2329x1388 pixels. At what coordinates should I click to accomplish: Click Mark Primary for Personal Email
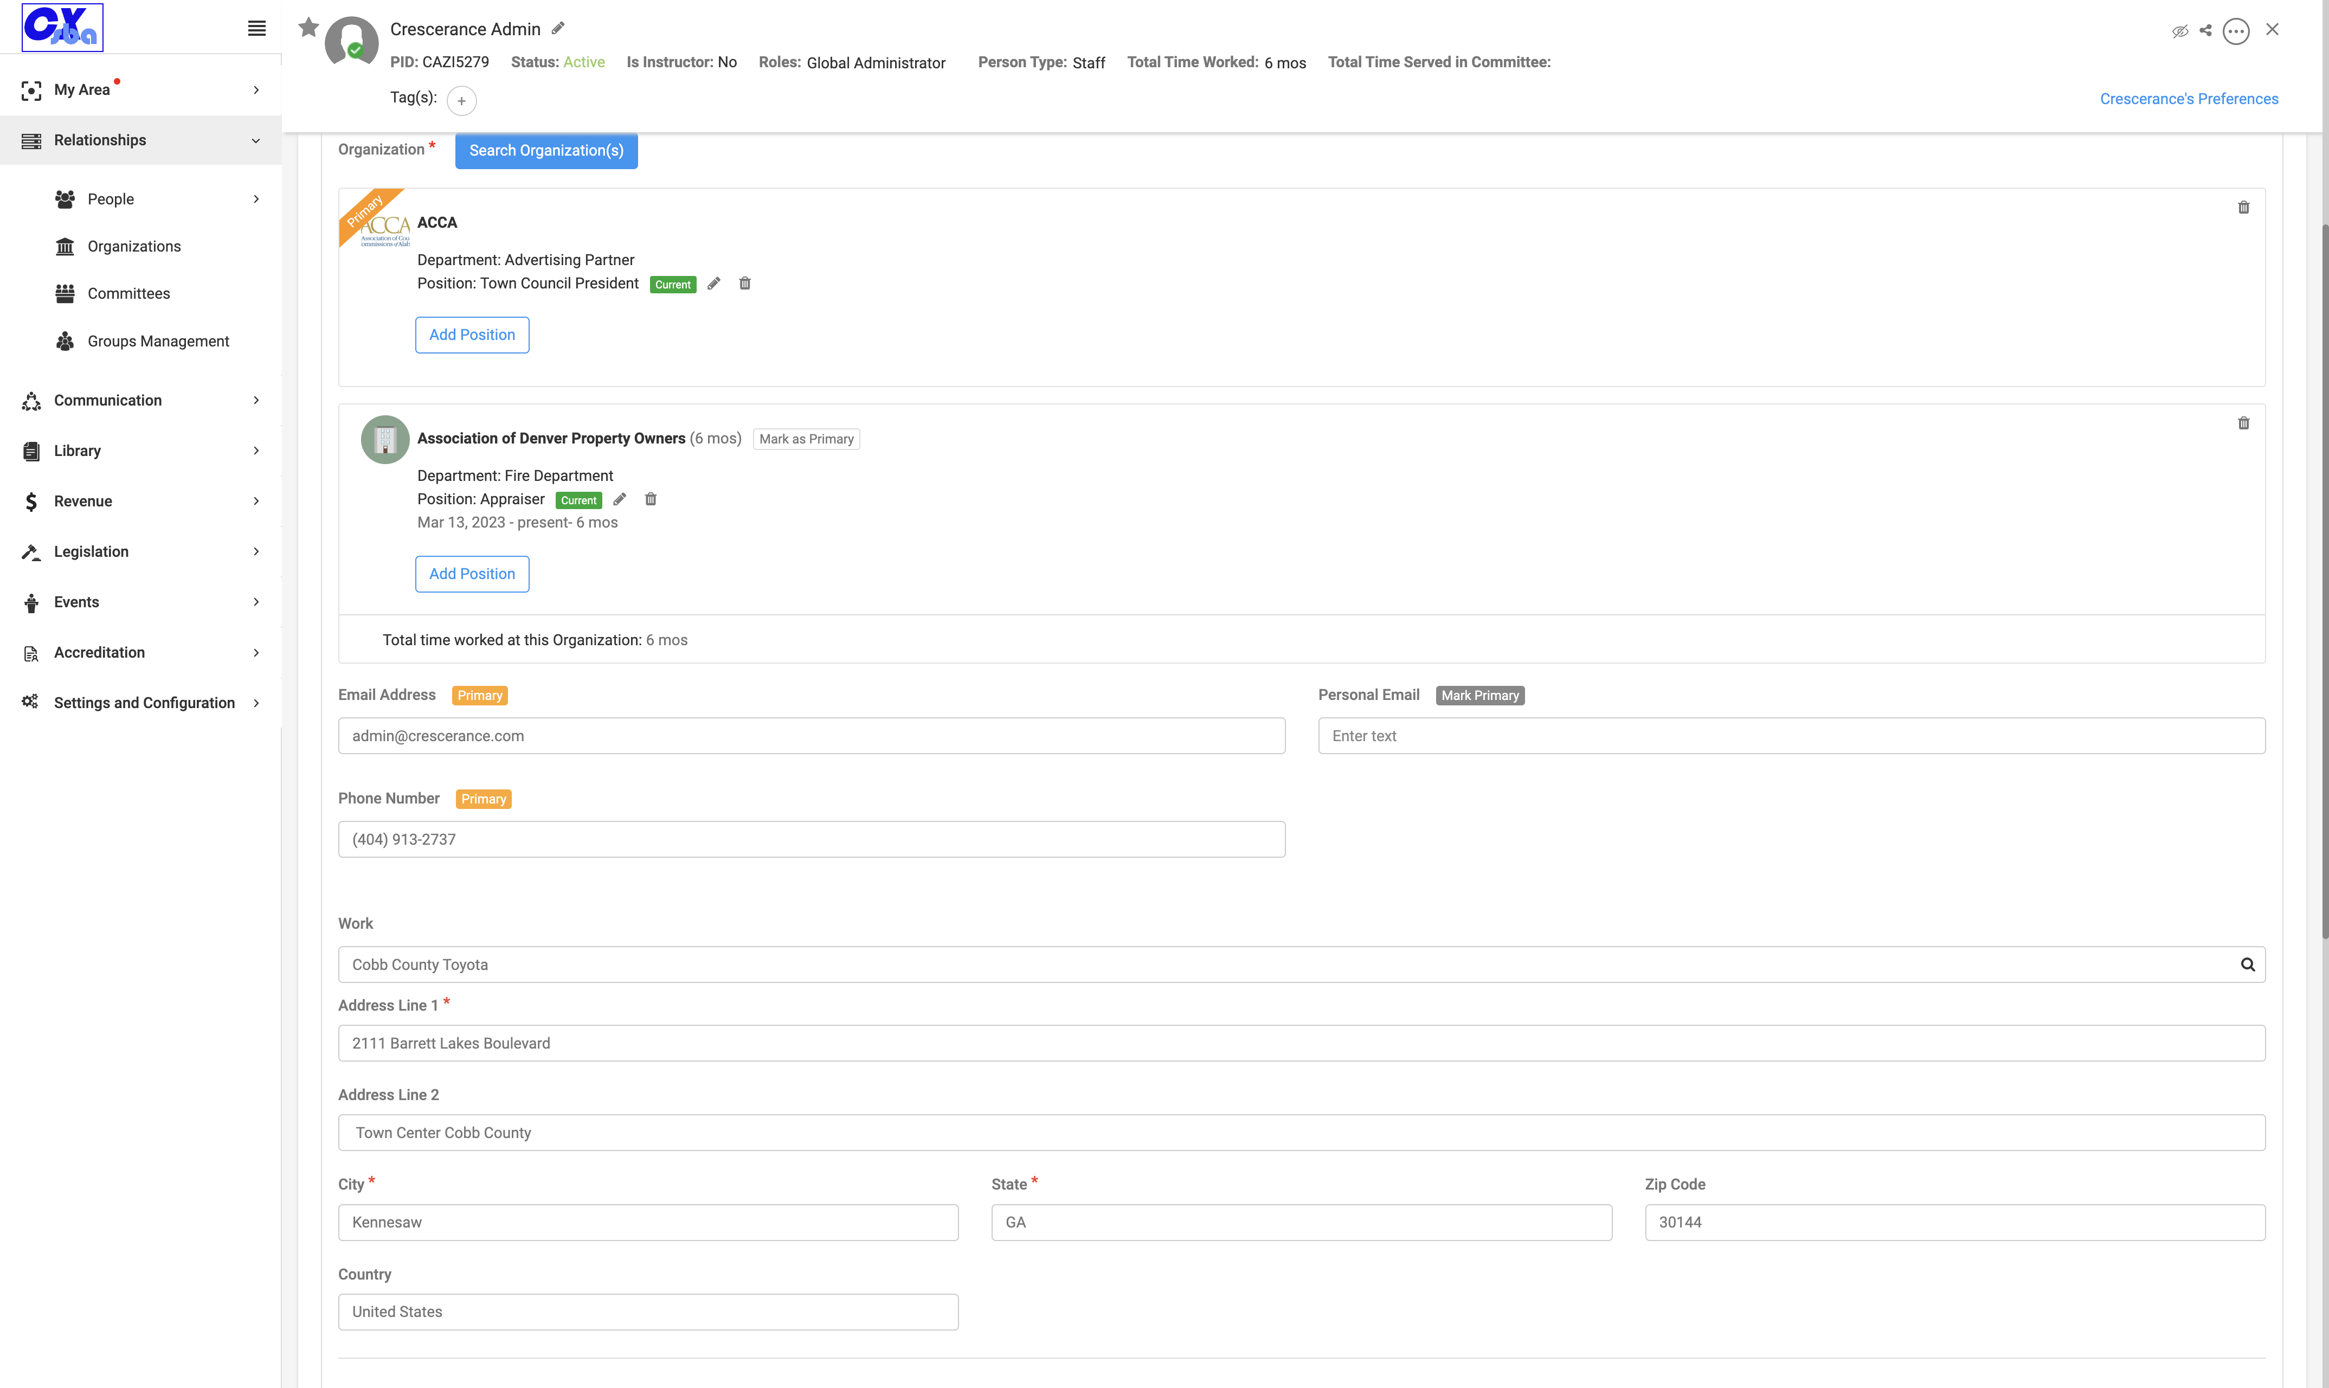pos(1480,696)
